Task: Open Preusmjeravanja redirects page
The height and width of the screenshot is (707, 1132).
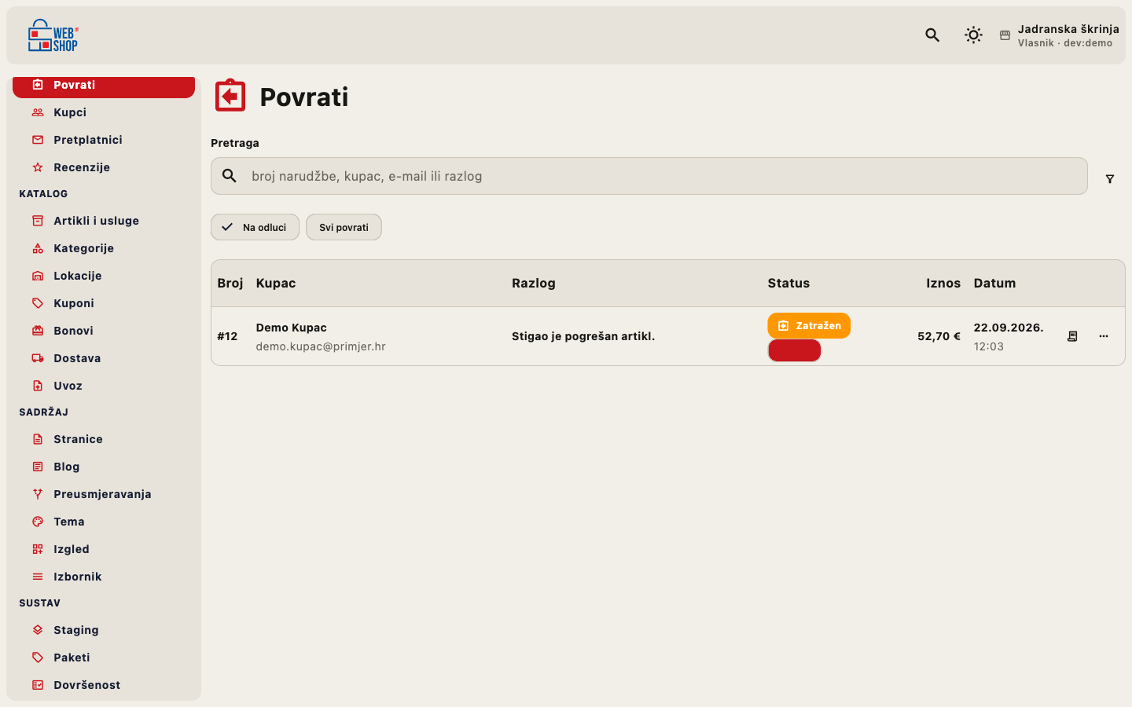Action: [104, 494]
